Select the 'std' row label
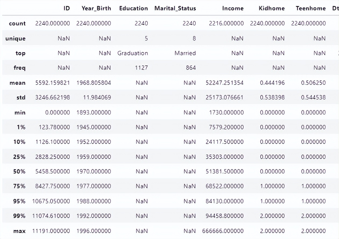The height and width of the screenshot is (239, 339). pos(21,97)
